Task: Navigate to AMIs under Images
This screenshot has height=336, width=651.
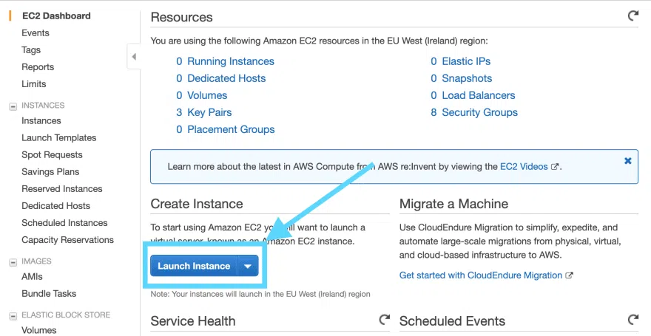Action: click(32, 277)
